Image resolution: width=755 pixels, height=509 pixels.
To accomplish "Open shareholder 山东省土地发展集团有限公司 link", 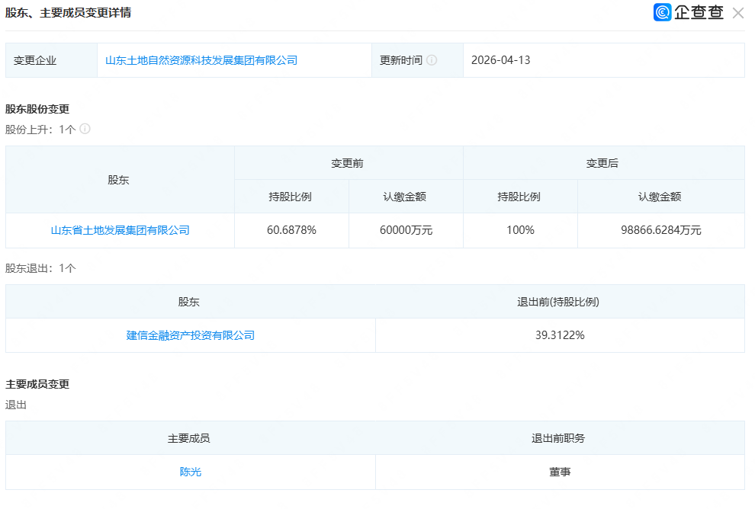I will click(120, 230).
